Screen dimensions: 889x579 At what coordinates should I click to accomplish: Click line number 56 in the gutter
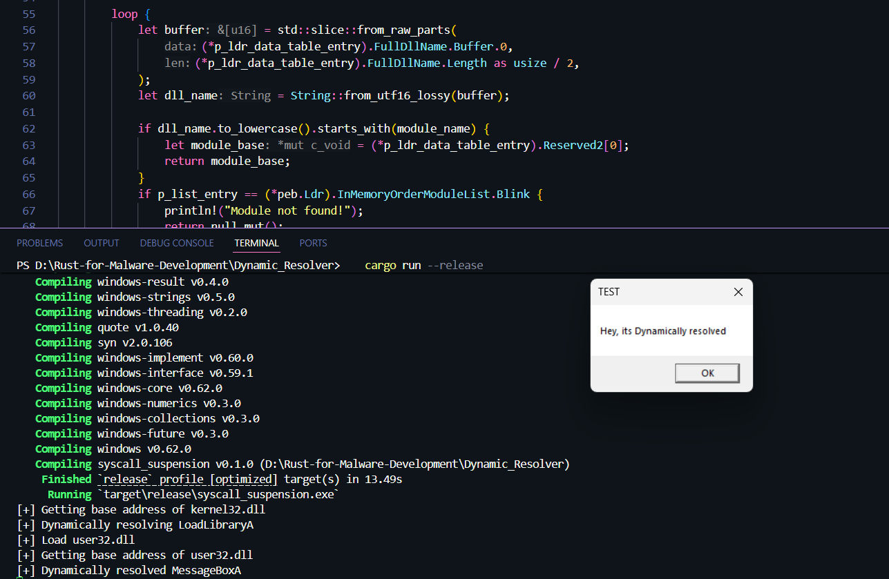click(28, 30)
